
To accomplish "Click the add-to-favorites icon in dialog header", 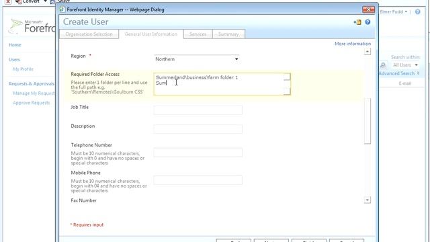I will (357, 22).
